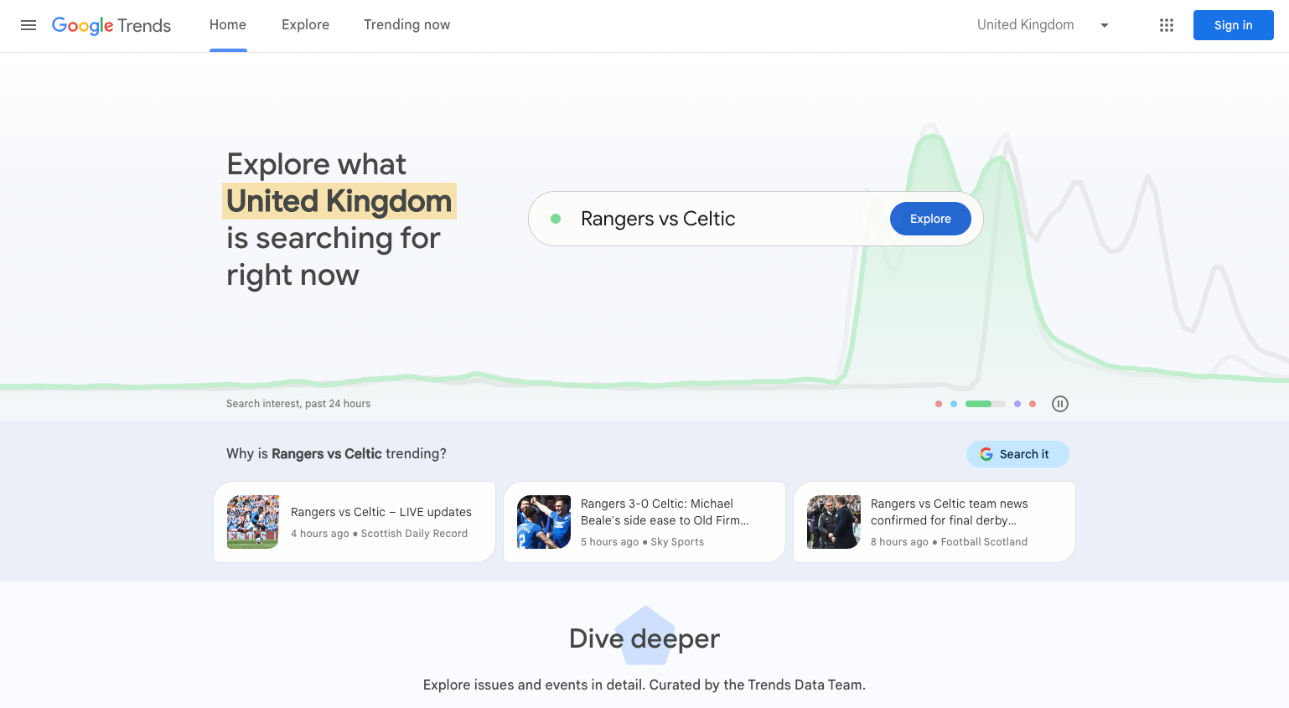The image size is (1289, 708).
Task: Select the first red carousel dot
Action: click(939, 404)
